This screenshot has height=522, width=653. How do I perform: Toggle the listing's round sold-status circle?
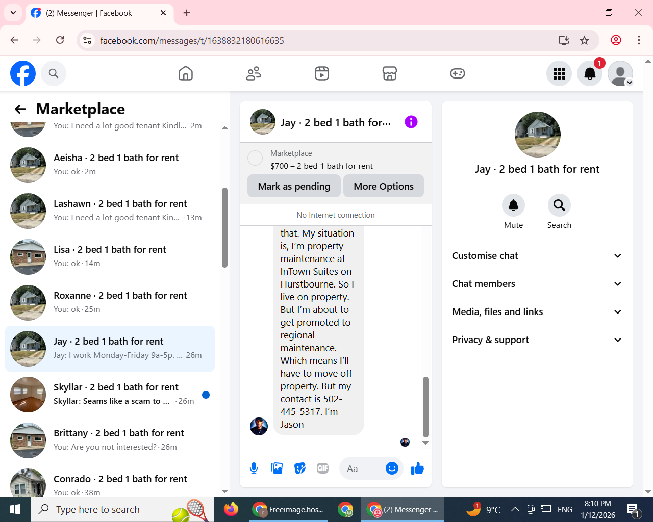pos(255,158)
